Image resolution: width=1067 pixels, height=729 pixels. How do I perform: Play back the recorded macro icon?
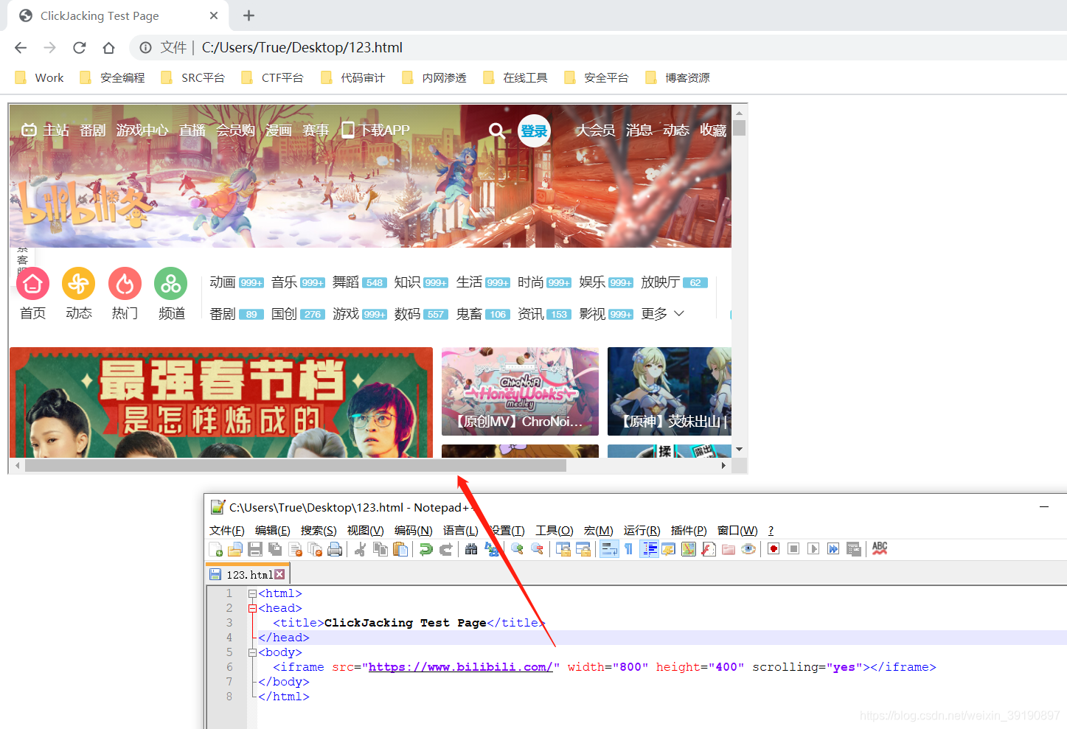[x=813, y=549]
